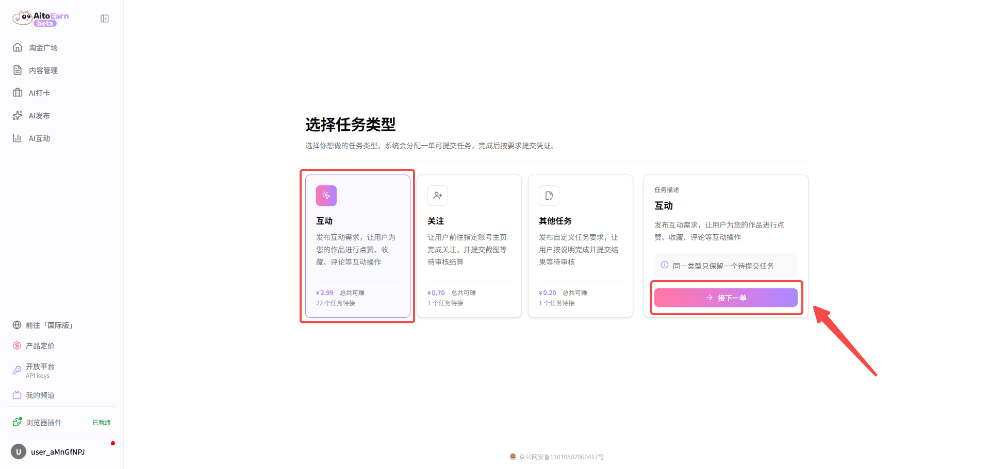Open the 京公网安备11010502060417号 link
Image resolution: width=990 pixels, height=469 pixels.
point(562,457)
